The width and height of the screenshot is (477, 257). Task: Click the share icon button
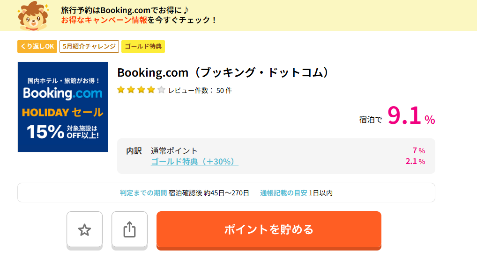130,230
